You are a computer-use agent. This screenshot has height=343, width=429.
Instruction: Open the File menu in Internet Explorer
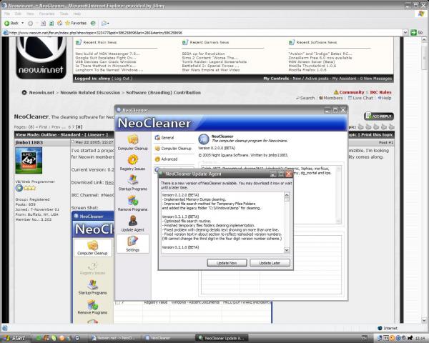coord(7,14)
